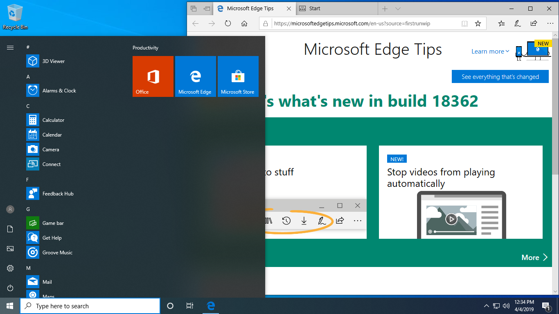Launch the Microsoft Store tile
Image resolution: width=559 pixels, height=314 pixels.
tap(238, 76)
